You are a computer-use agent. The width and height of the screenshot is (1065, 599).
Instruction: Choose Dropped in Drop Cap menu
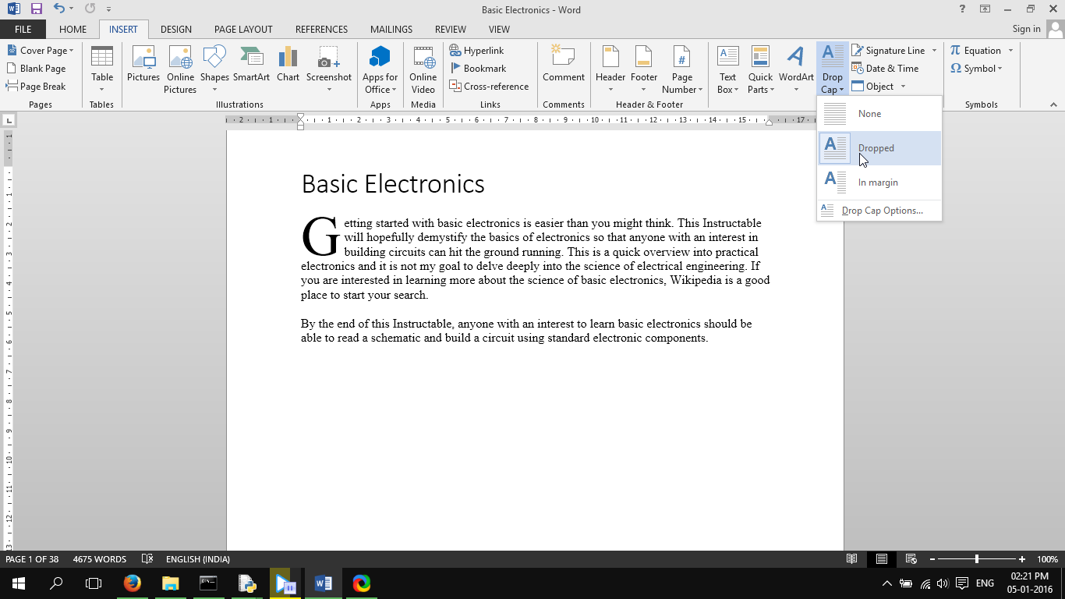pyautogui.click(x=879, y=148)
